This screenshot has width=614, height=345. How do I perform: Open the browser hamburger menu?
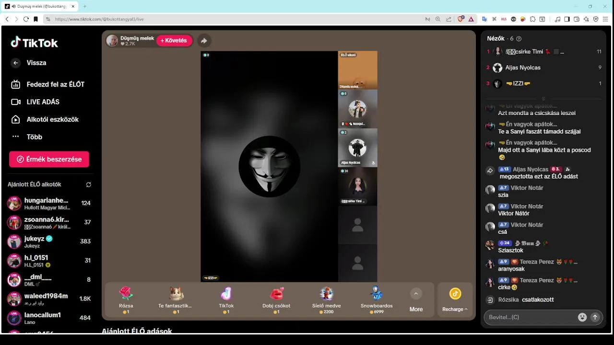pos(605,19)
